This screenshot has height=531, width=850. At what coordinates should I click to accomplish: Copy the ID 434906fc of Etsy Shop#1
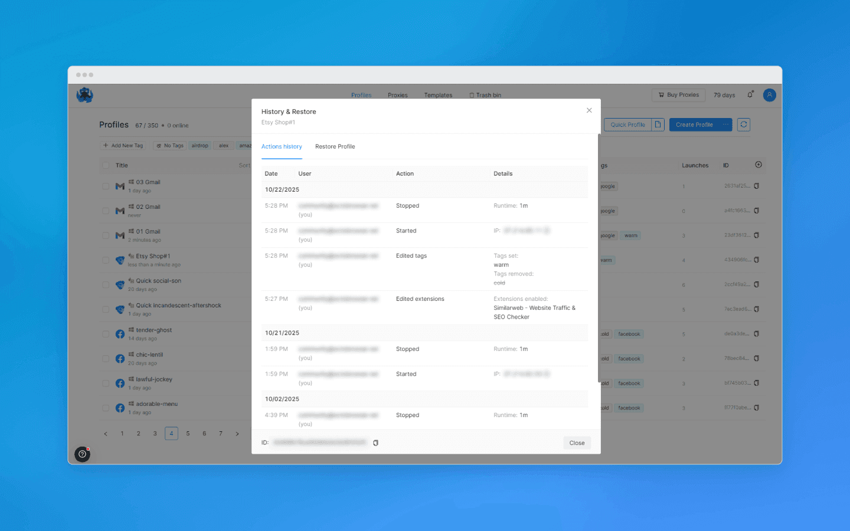757,260
